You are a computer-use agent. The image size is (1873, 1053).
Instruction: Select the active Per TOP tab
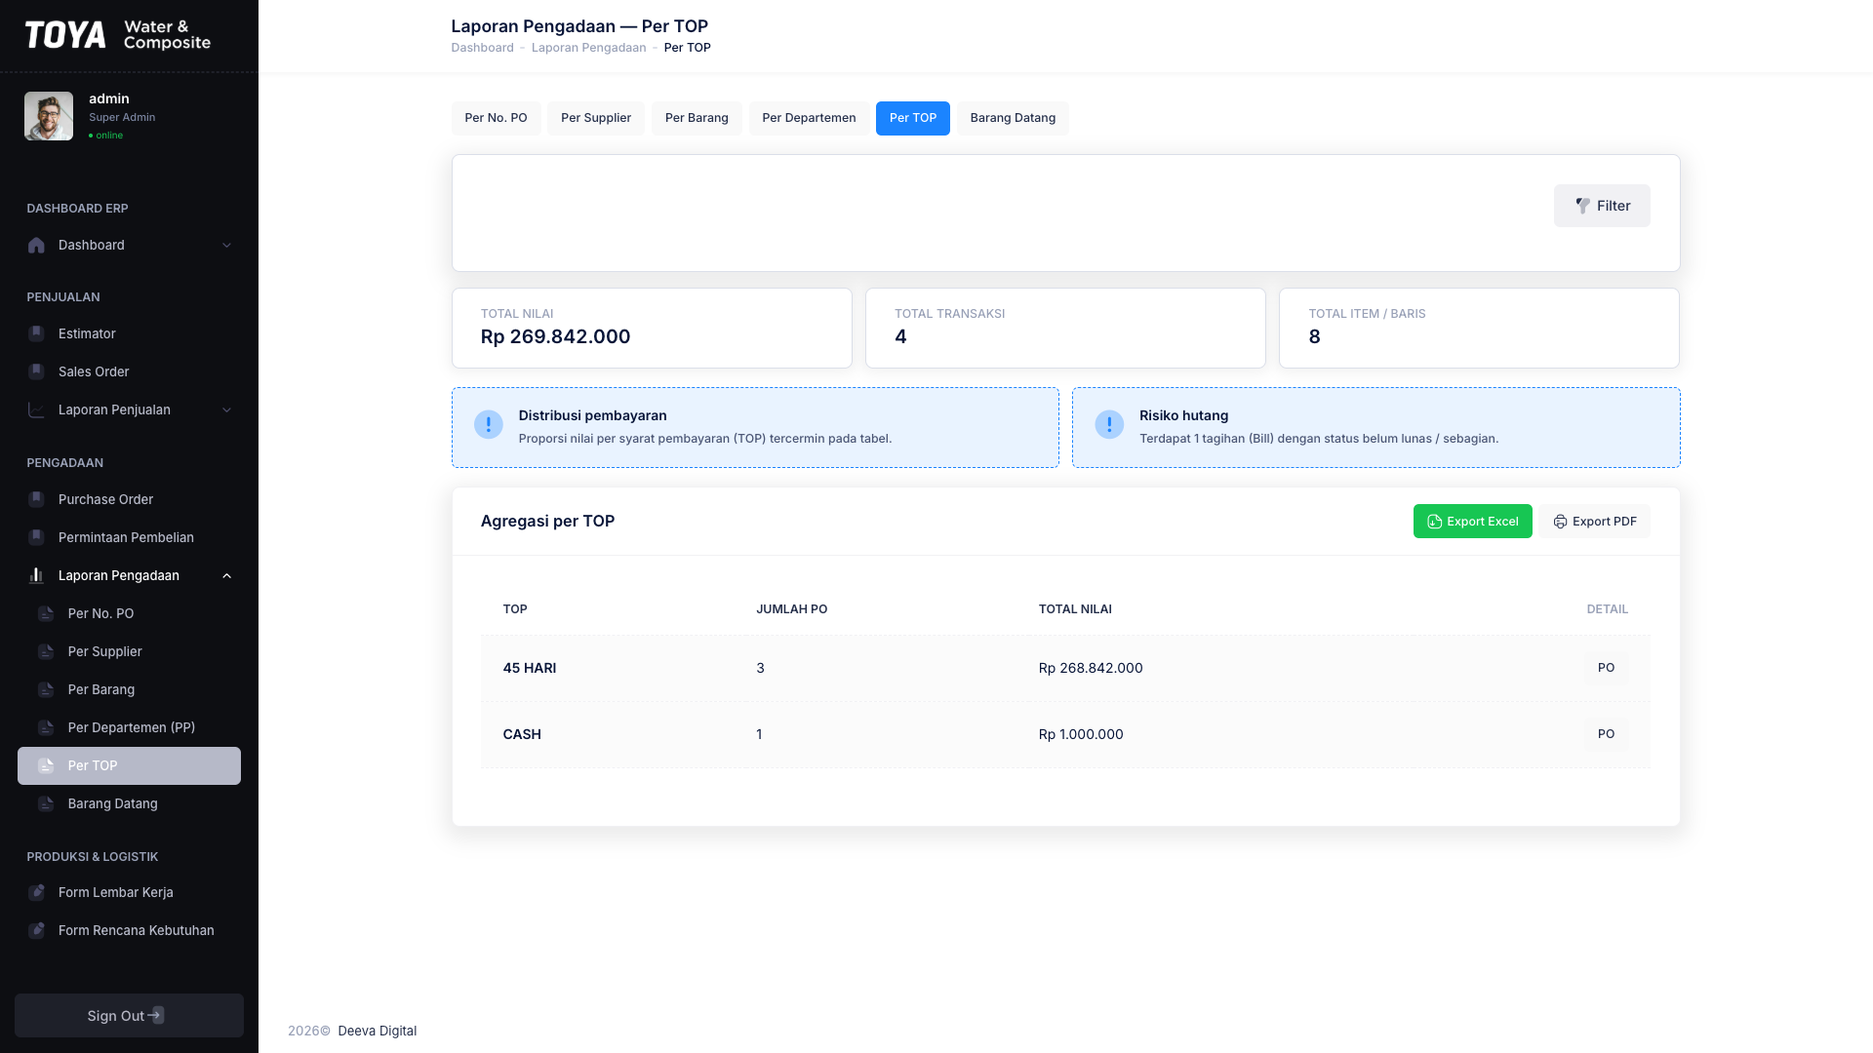[x=913, y=118]
